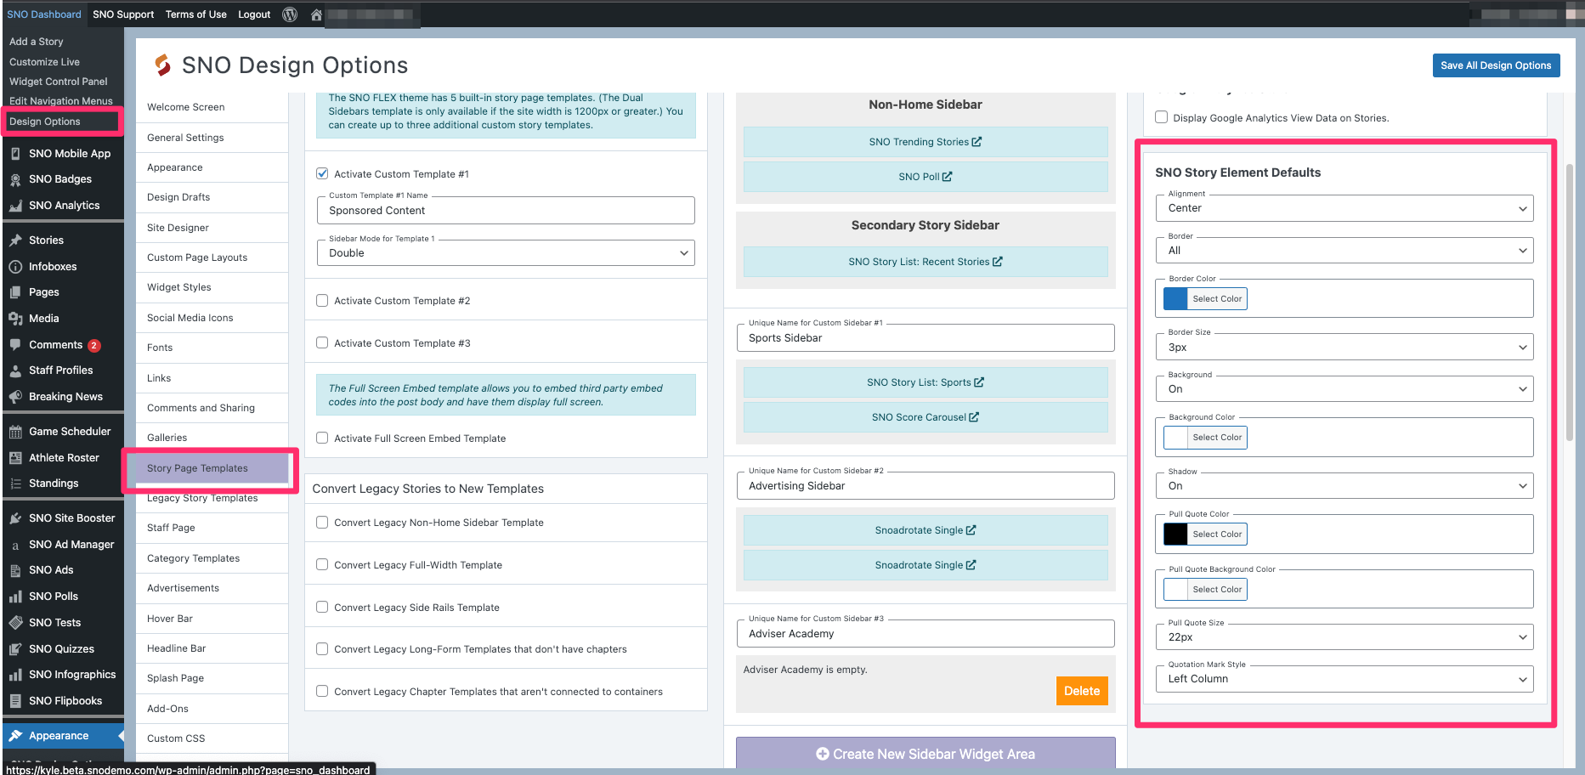The height and width of the screenshot is (775, 1585).
Task: Click Advertising Sidebar custom sidebar name field
Action: click(926, 486)
